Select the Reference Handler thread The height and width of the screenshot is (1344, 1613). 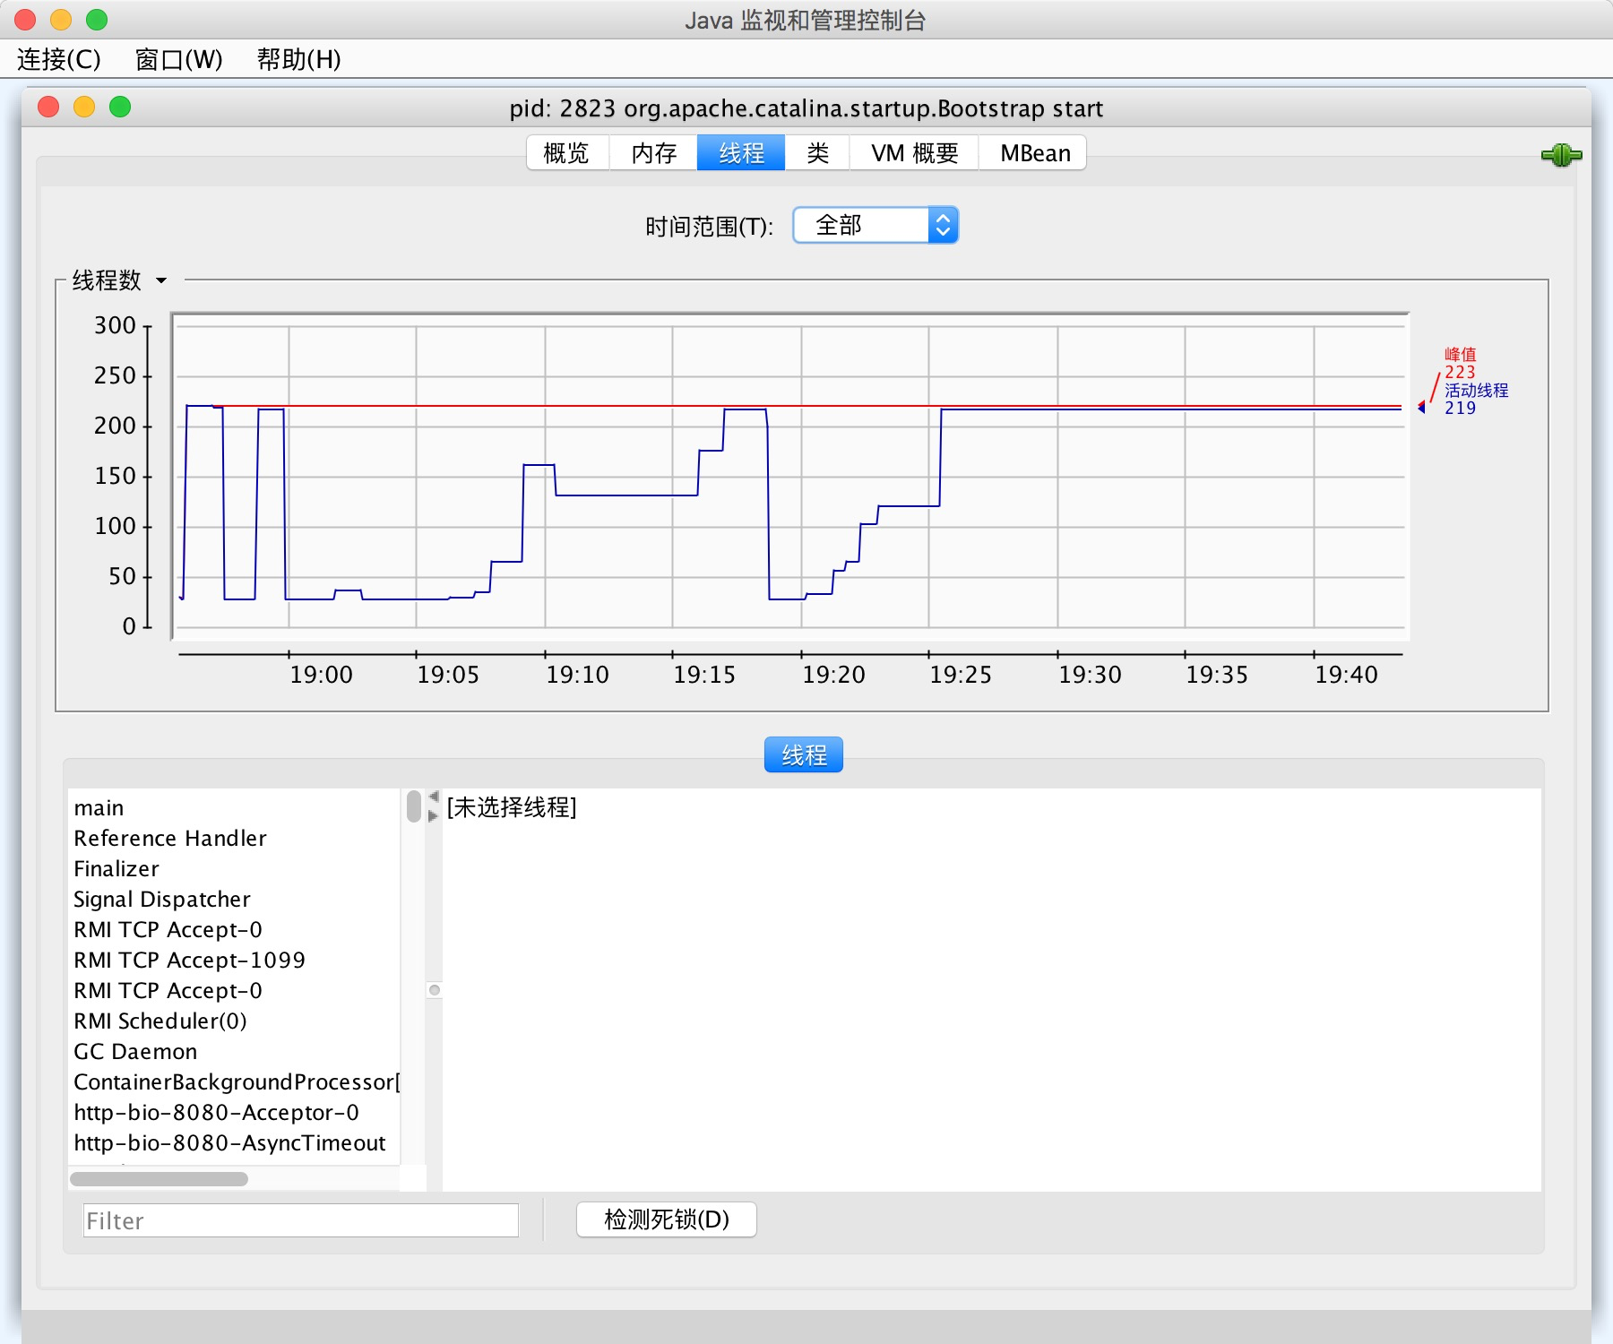(234, 839)
